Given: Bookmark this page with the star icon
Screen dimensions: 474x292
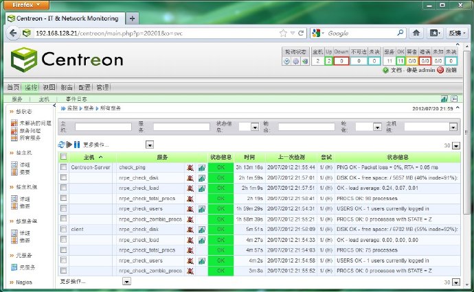Looking at the screenshot, I should (x=283, y=33).
